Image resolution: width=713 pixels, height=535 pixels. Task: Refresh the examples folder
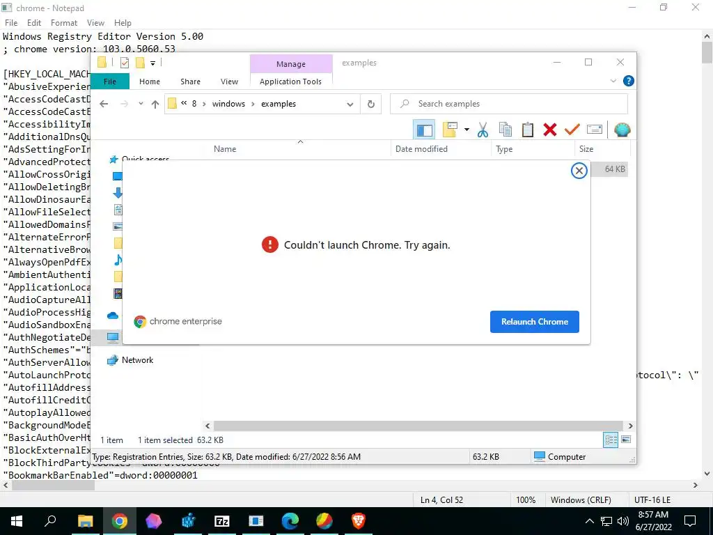pyautogui.click(x=371, y=104)
